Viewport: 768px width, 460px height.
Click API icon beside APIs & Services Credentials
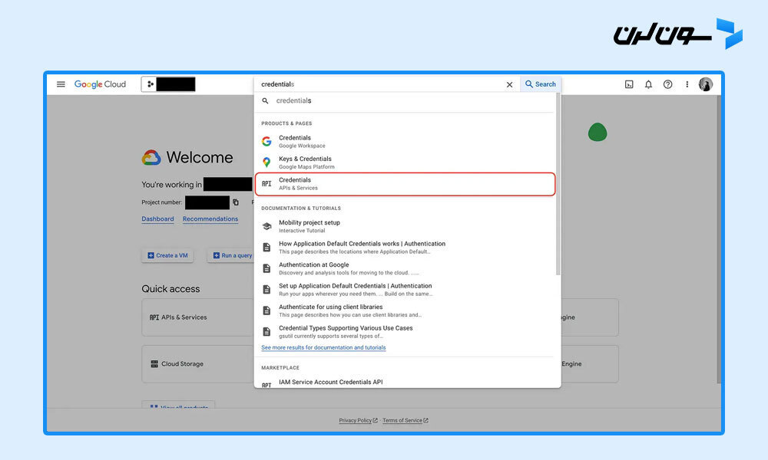coord(266,184)
